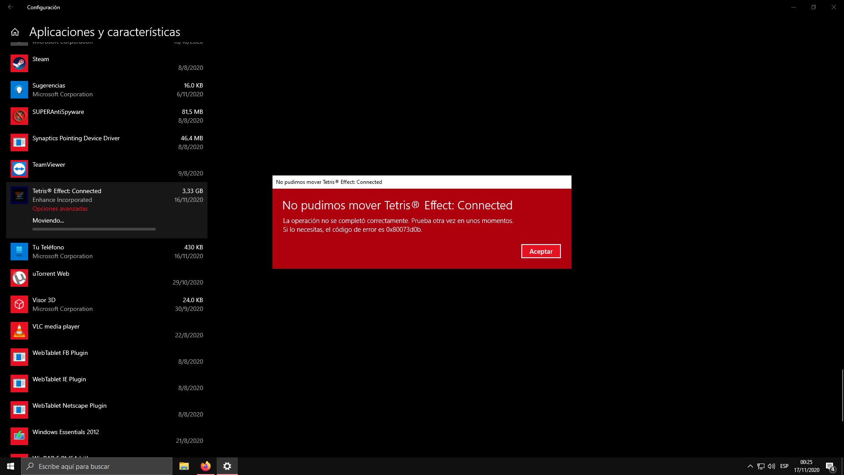The height and width of the screenshot is (475, 844).
Task: Open Opciones avanzadas link for Tetris Effect
Action: 60,208
